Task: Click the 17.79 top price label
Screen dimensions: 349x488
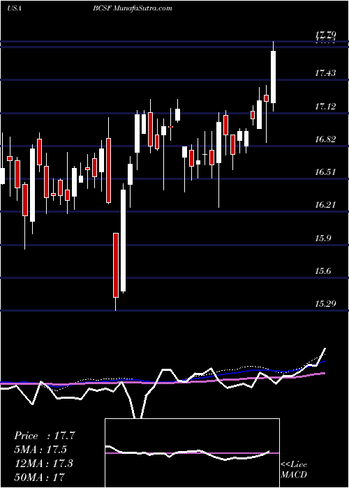Action: pos(325,35)
